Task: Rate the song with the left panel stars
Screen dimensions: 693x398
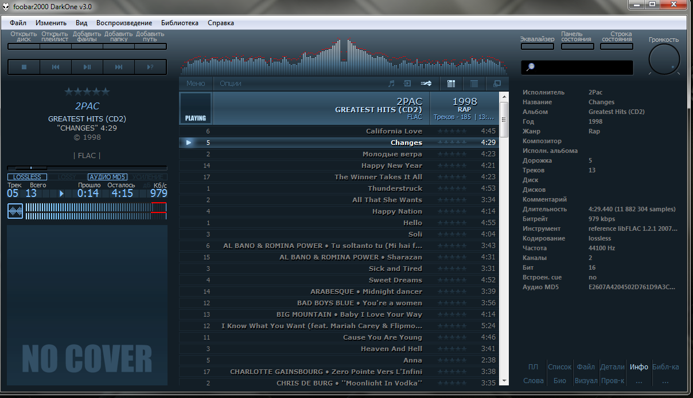Action: click(87, 92)
